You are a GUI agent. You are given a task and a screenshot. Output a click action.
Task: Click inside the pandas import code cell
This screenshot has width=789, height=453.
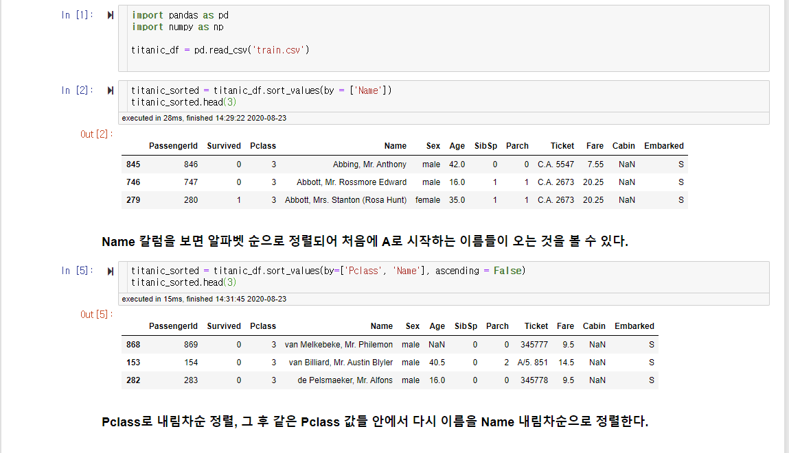pos(444,38)
